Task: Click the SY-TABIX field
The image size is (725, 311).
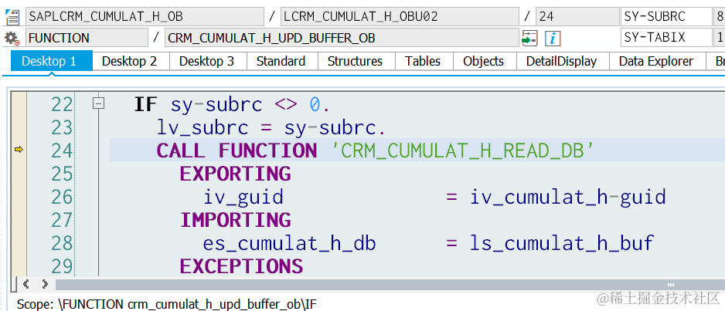Action: 666,38
